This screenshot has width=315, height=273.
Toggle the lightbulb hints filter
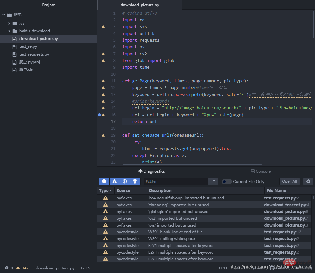[135, 181]
